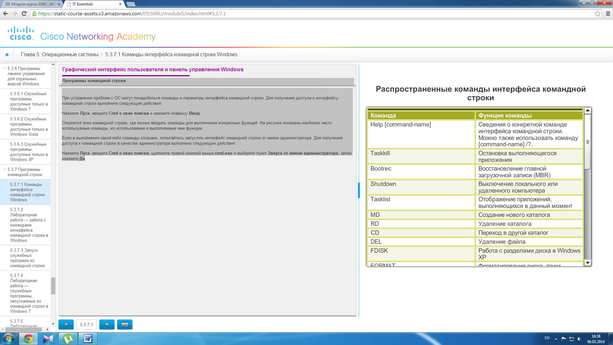Click the sidebar vertical scrollbar thumb

(x=53, y=286)
